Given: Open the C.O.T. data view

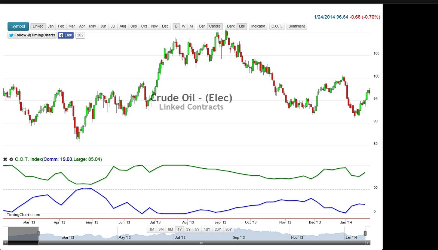Looking at the screenshot, I should (276, 26).
